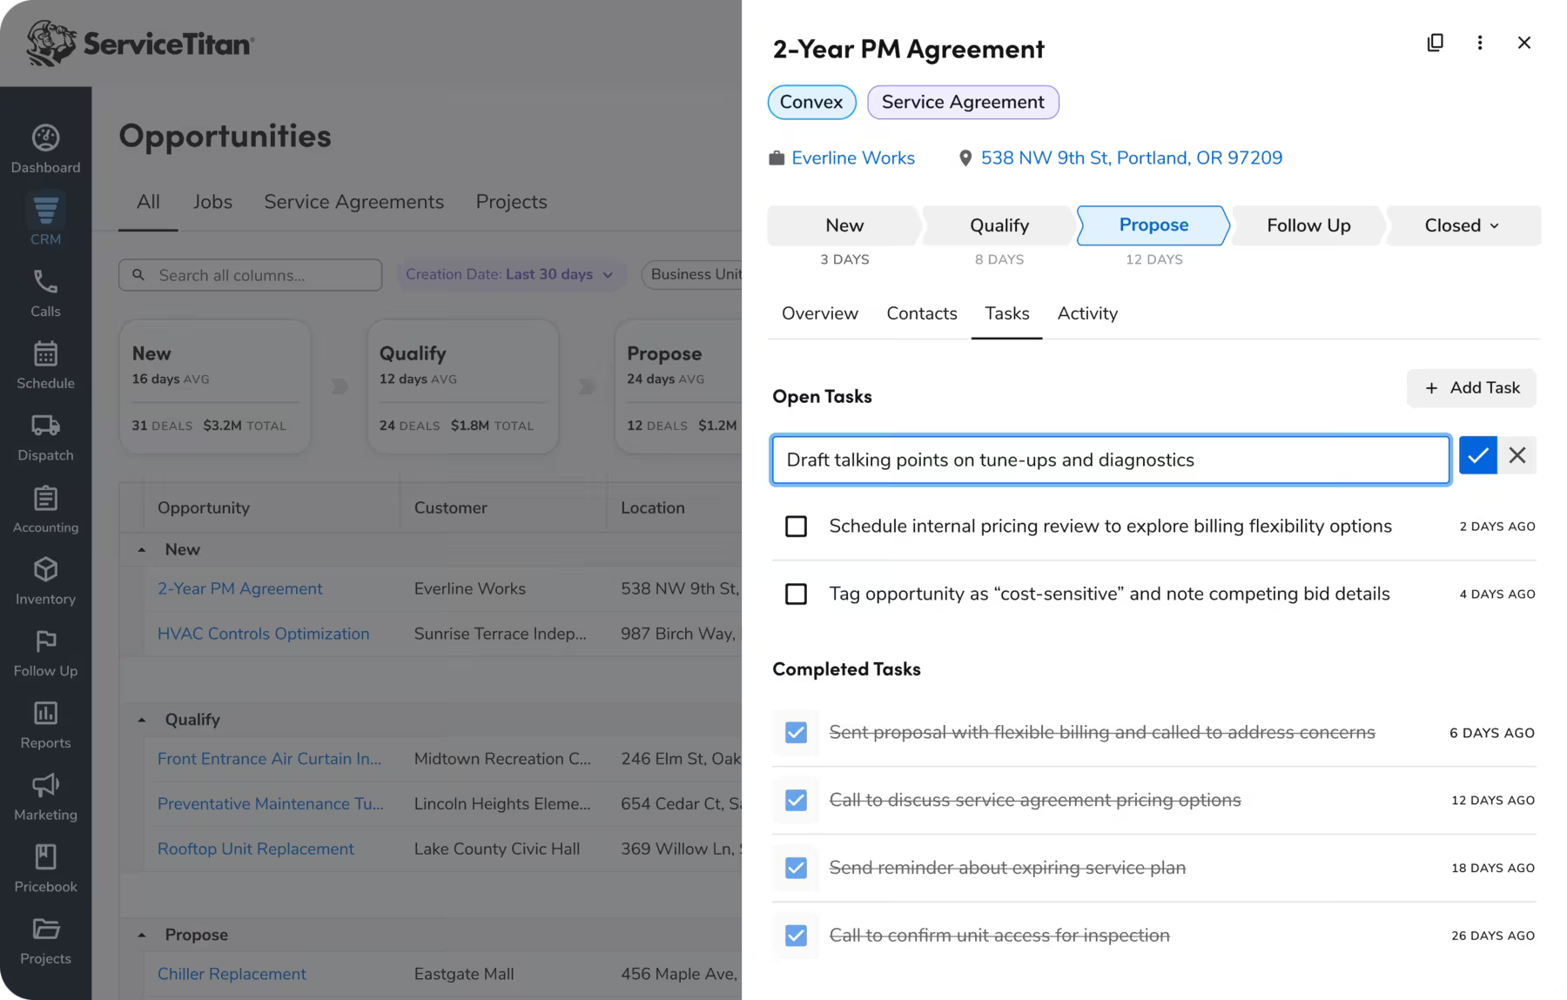Uncheck 'Send reminder about expiring service plan'
Image resolution: width=1567 pixels, height=1000 pixels.
[x=796, y=868]
